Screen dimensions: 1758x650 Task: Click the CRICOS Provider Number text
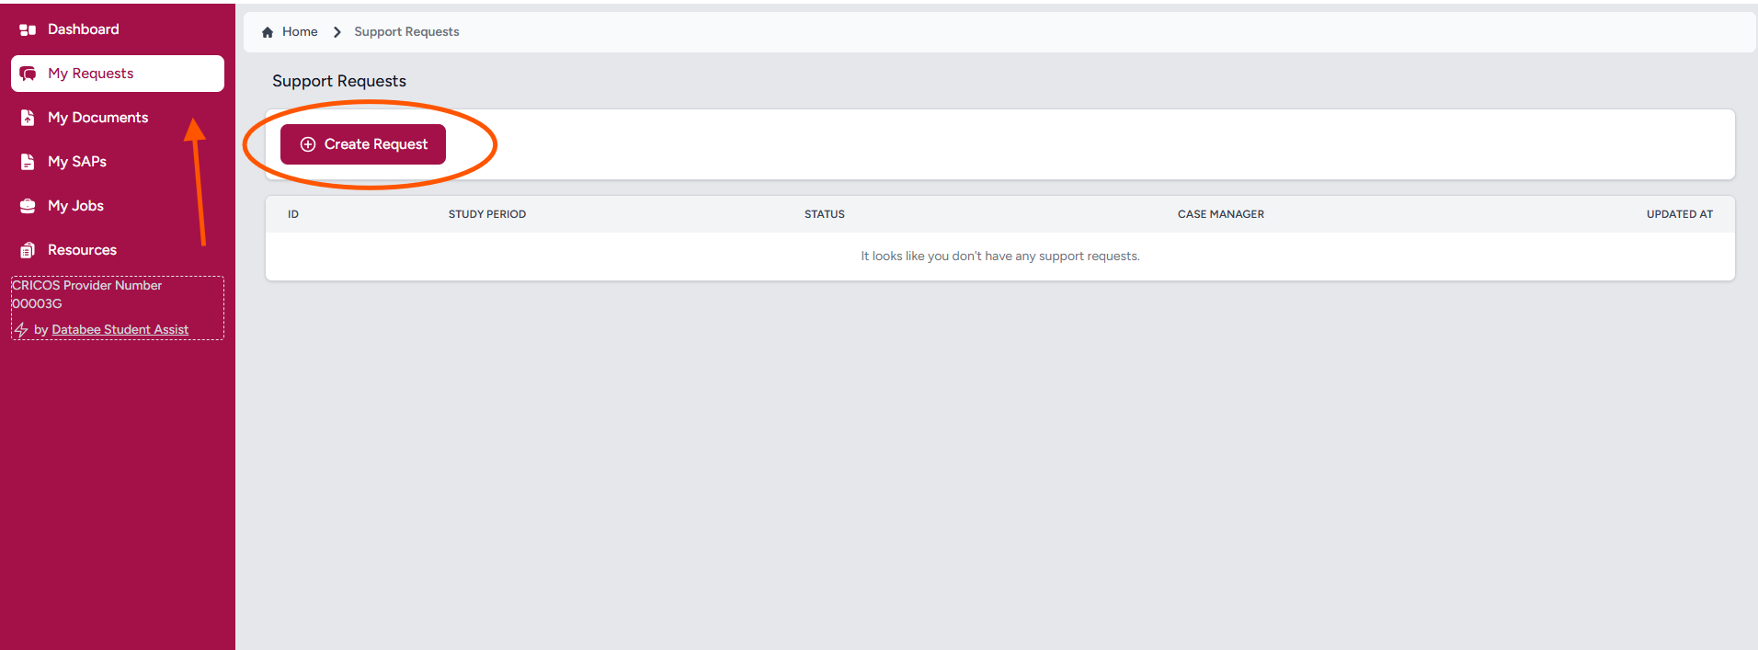click(x=86, y=294)
